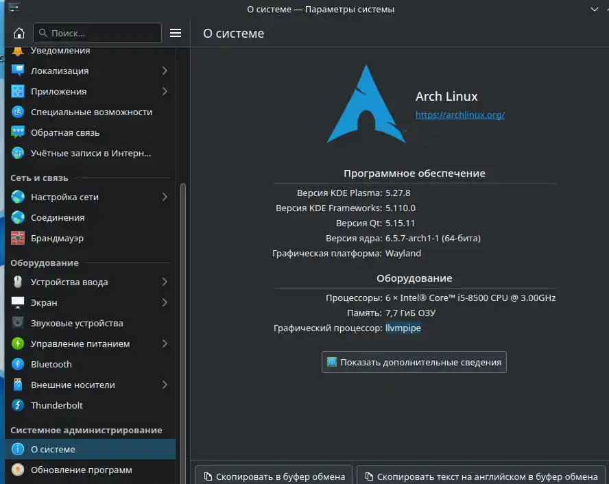Select Обновление программ in the sidebar
This screenshot has width=609, height=484.
pyautogui.click(x=90, y=470)
